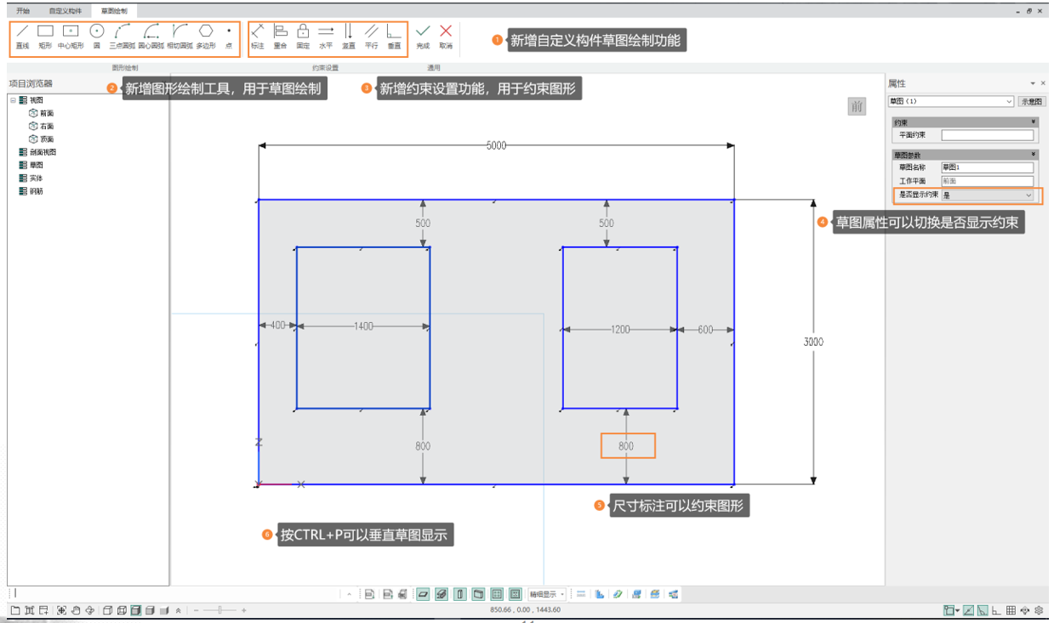The width and height of the screenshot is (1054, 623).
Task: Apply the 平行 parallel constraint
Action: [371, 36]
